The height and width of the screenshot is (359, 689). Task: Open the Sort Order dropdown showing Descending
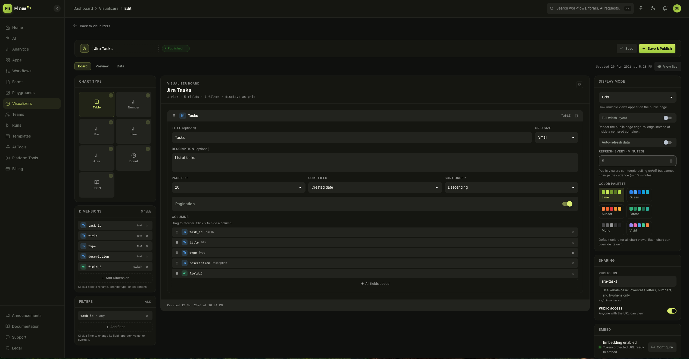tap(511, 188)
